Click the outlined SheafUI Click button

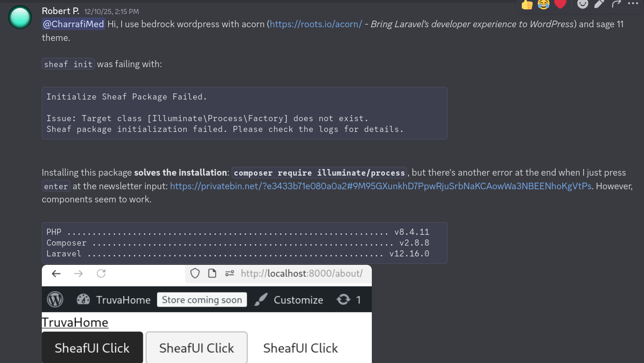click(x=196, y=348)
